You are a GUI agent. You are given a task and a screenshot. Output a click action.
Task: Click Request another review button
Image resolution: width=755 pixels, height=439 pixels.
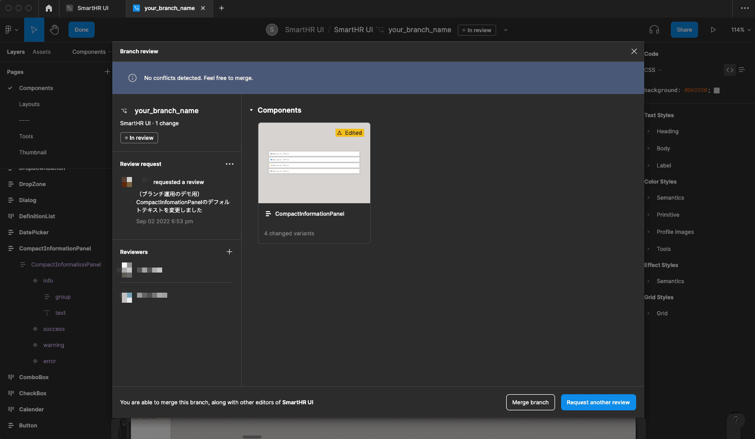pos(598,402)
